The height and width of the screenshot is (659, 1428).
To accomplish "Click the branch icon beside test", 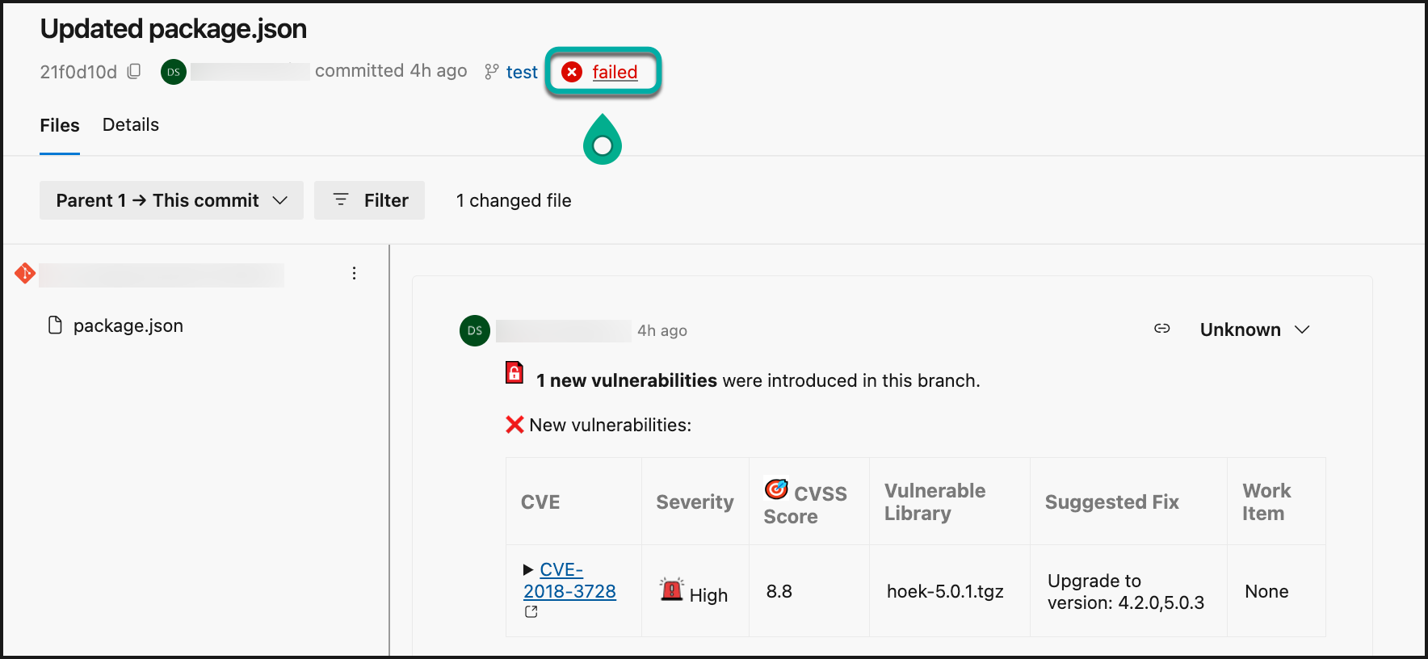I will (x=491, y=72).
